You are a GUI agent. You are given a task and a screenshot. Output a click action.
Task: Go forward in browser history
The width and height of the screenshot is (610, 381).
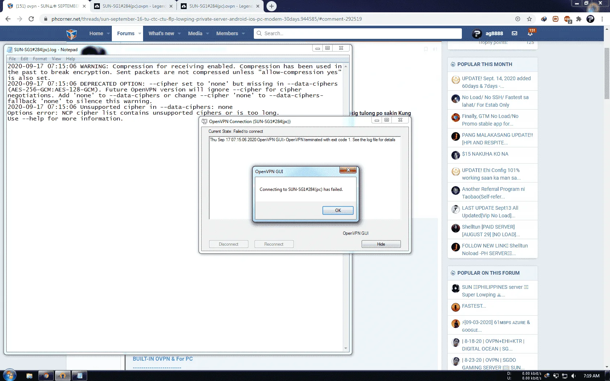coord(20,19)
